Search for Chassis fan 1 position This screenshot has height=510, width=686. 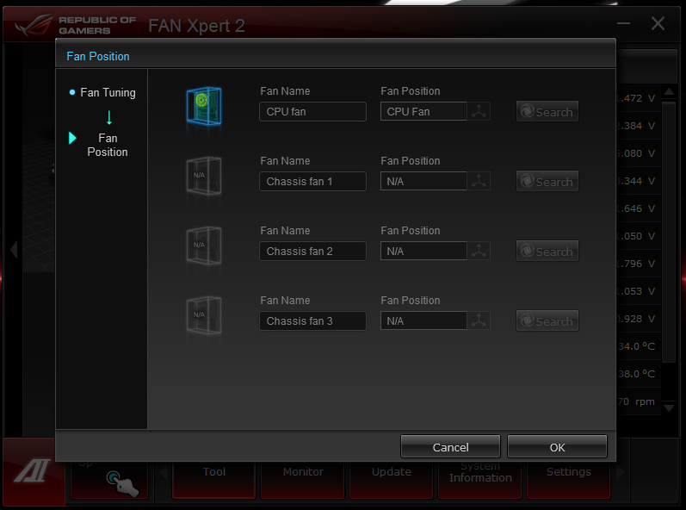click(x=547, y=181)
